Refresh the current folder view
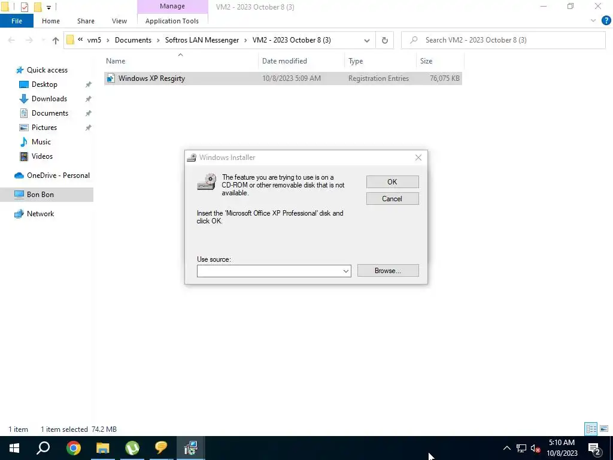Viewport: 613px width, 460px height. pos(385,40)
